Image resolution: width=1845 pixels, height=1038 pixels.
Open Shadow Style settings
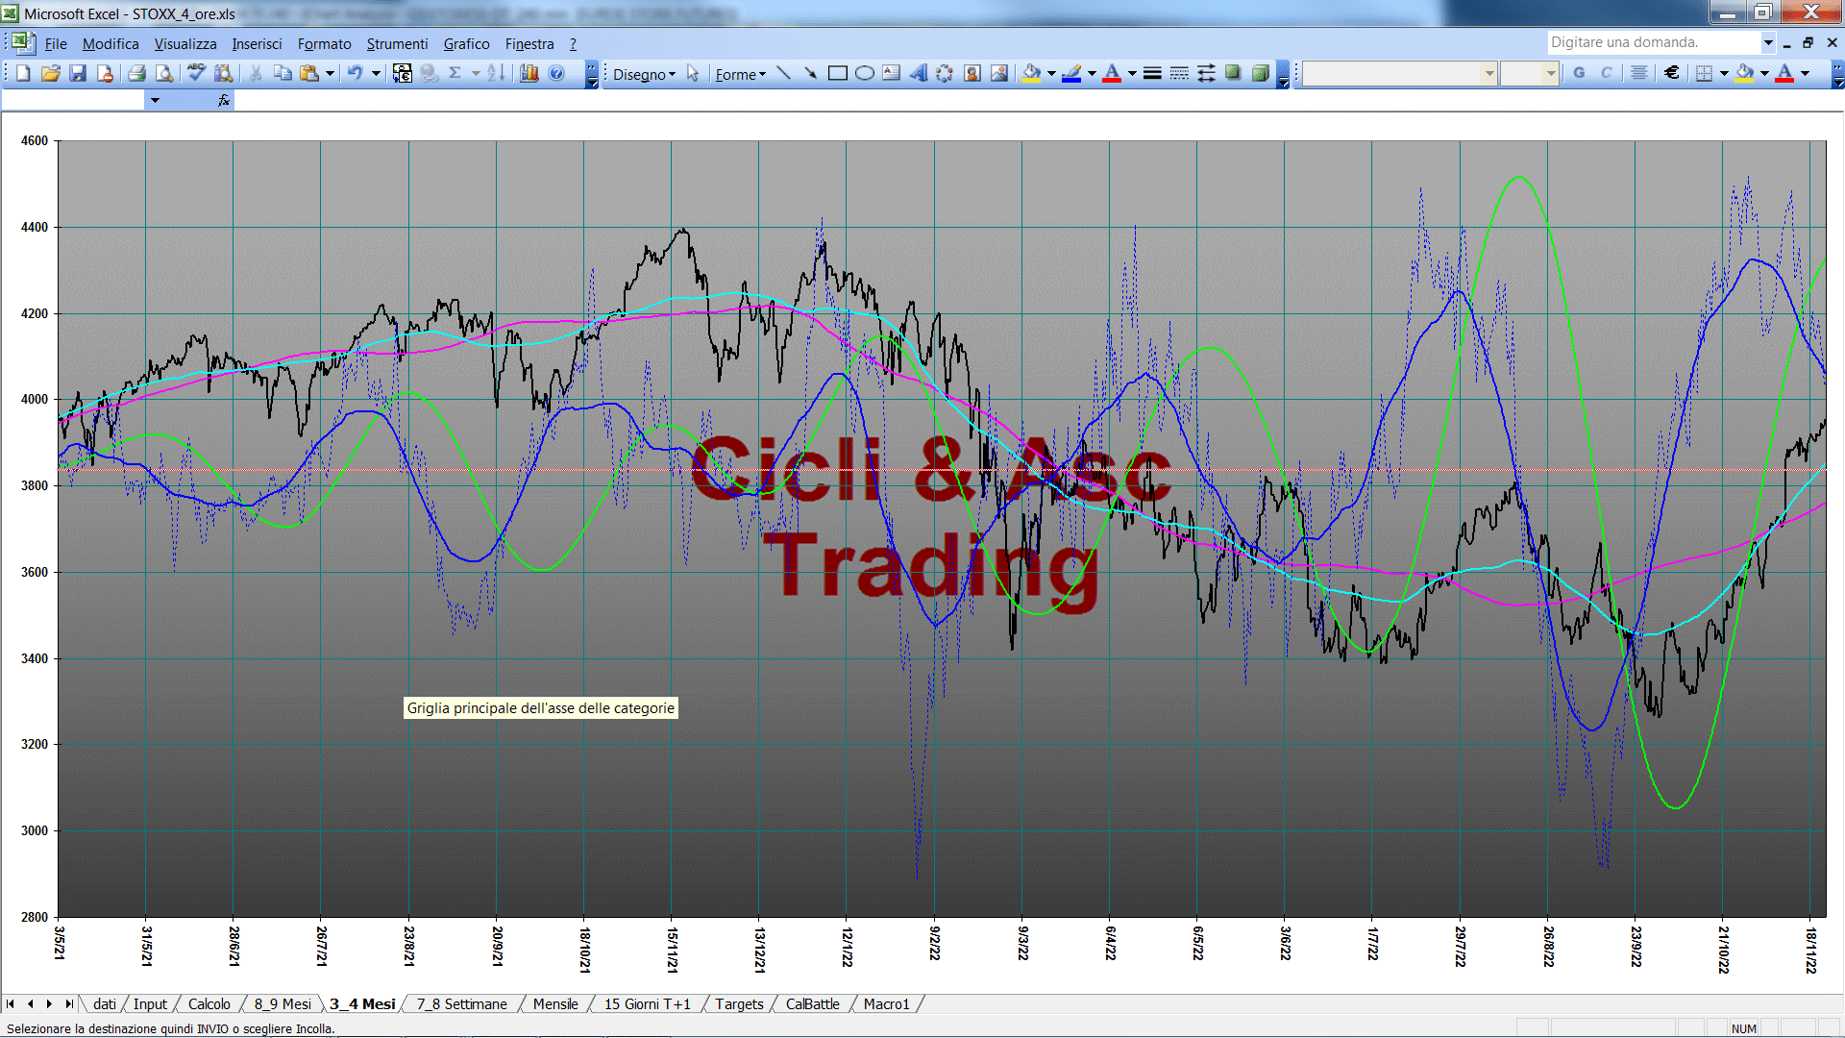click(x=1233, y=73)
